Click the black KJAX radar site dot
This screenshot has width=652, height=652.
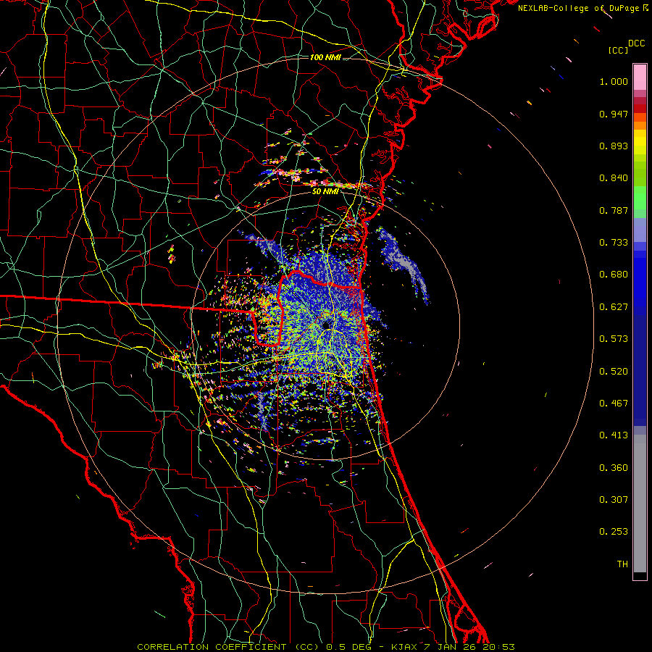(x=326, y=325)
